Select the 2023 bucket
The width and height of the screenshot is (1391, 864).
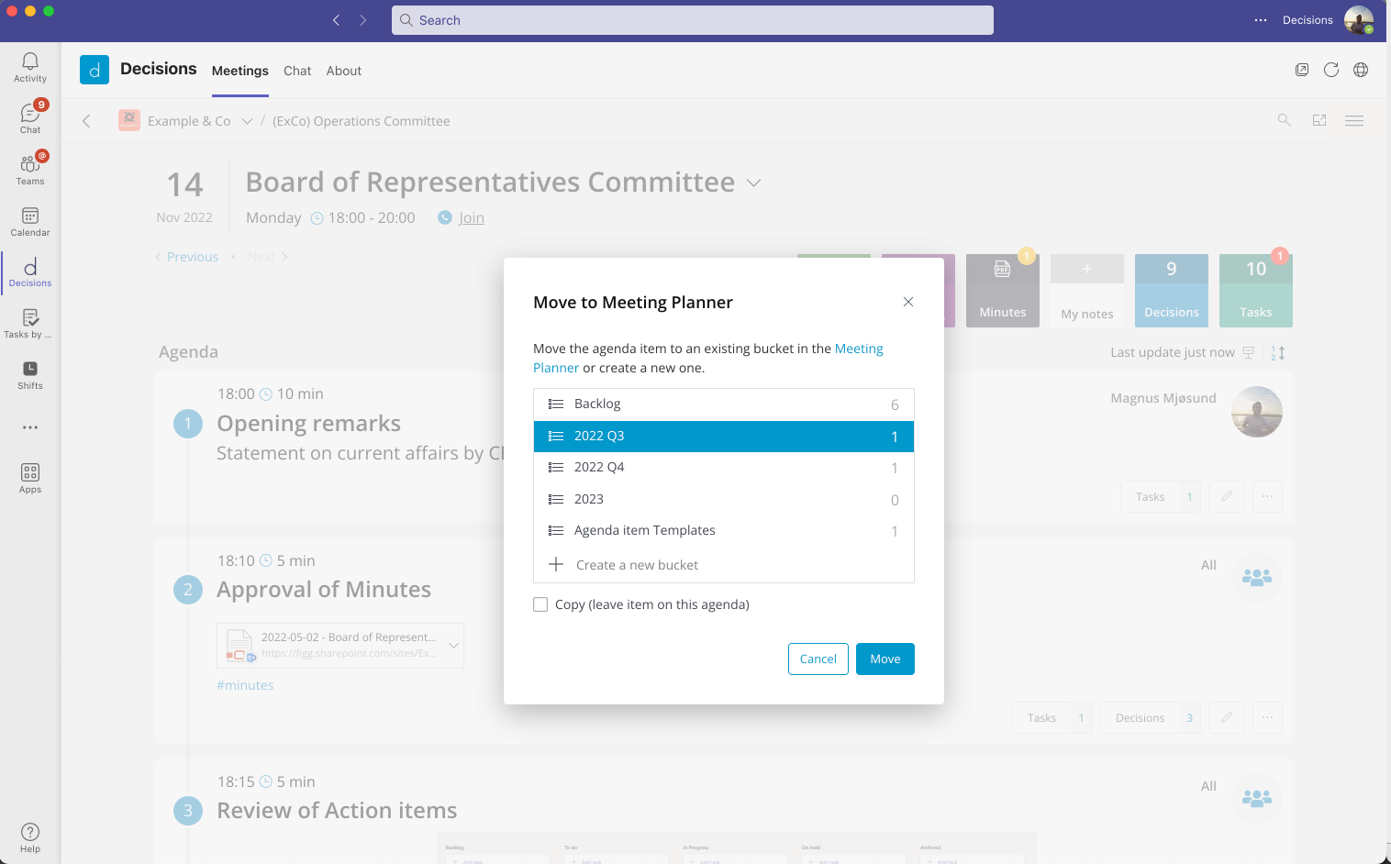(724, 499)
